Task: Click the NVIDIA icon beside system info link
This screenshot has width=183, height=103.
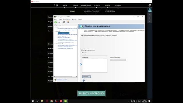Action: tap(55, 80)
